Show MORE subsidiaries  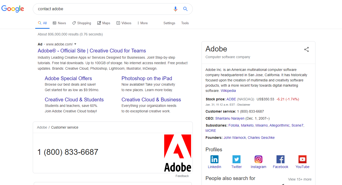(x=211, y=131)
